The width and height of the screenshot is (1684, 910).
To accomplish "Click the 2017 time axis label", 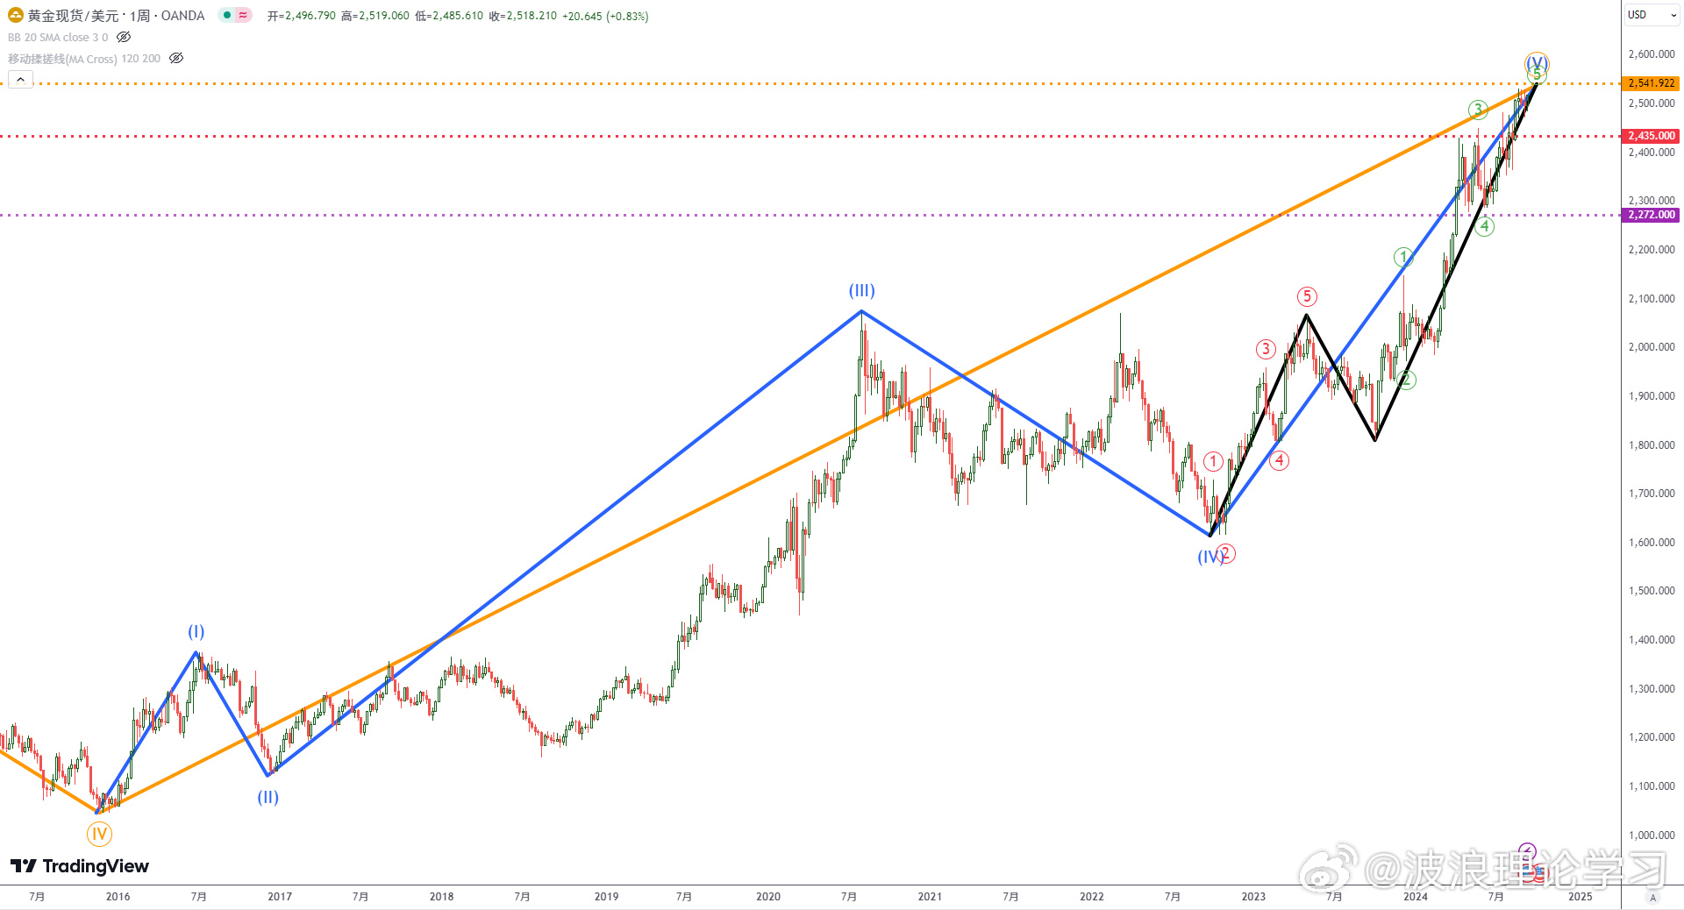I will (280, 896).
